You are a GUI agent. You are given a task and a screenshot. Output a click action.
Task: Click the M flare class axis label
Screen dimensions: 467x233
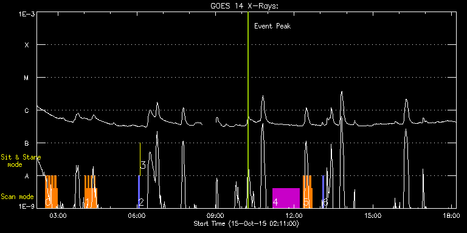pos(27,78)
